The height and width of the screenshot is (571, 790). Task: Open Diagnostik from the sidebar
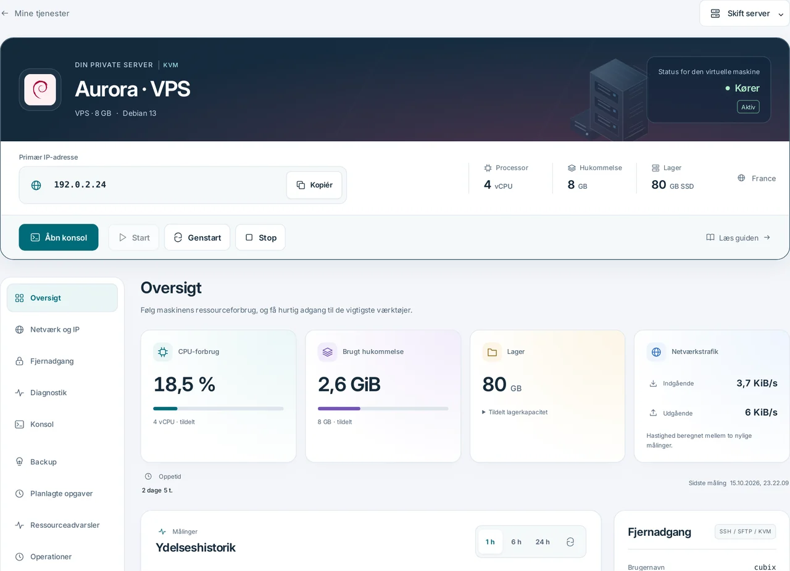click(x=62, y=393)
